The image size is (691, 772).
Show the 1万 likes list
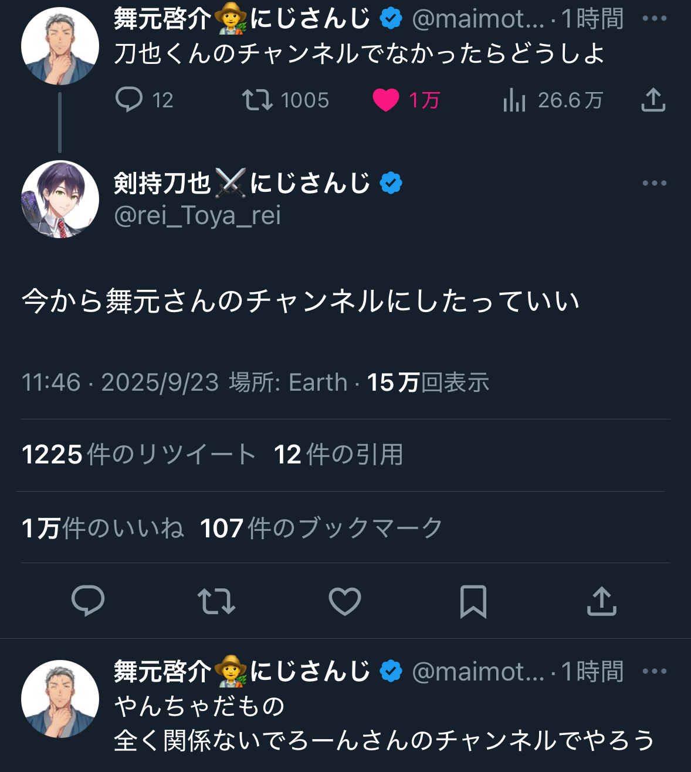103,528
